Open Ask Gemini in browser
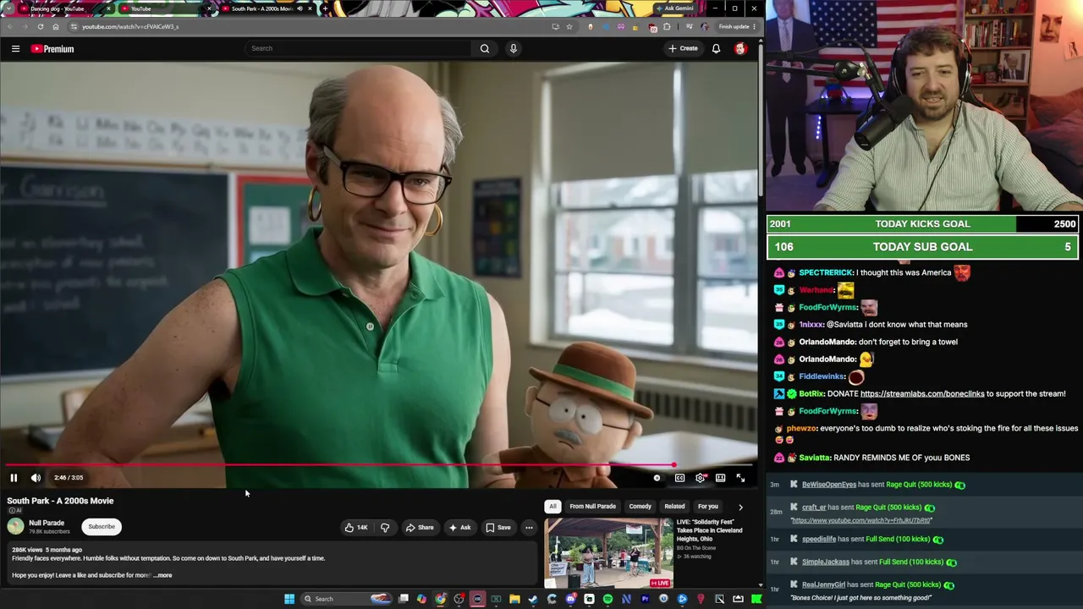 pos(675,8)
